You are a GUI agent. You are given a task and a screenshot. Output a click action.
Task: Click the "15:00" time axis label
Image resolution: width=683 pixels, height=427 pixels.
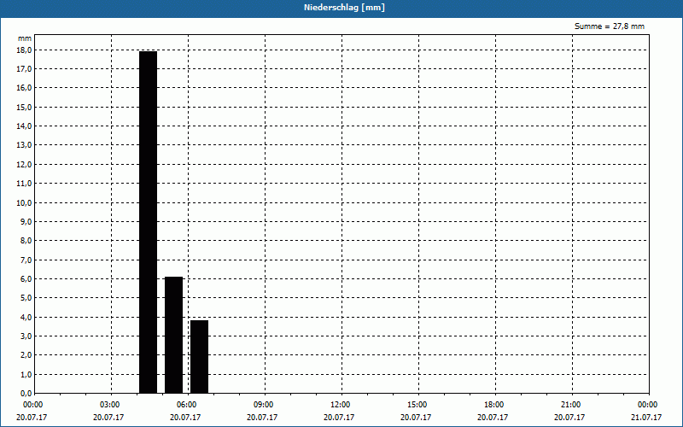[417, 405]
